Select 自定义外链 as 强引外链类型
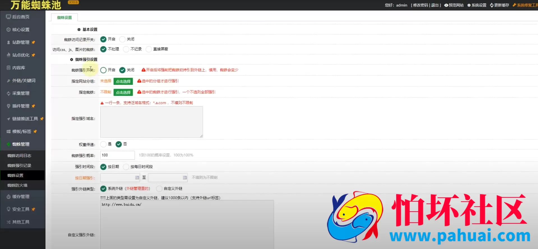Viewport: 538px width, 249px height. click(159, 189)
